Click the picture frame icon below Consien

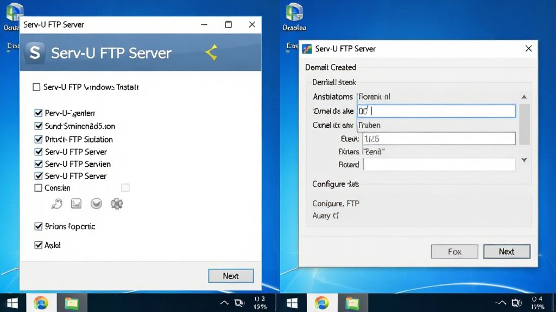coord(76,204)
